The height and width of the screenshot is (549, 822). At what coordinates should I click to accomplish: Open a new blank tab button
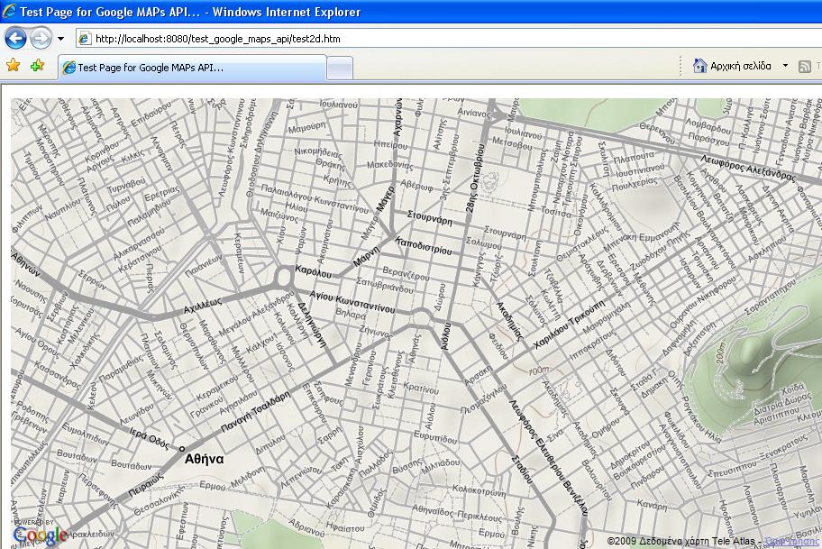(x=339, y=69)
